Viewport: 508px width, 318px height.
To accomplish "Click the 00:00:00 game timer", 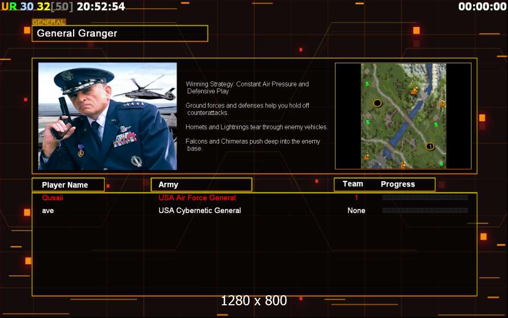I will point(483,6).
